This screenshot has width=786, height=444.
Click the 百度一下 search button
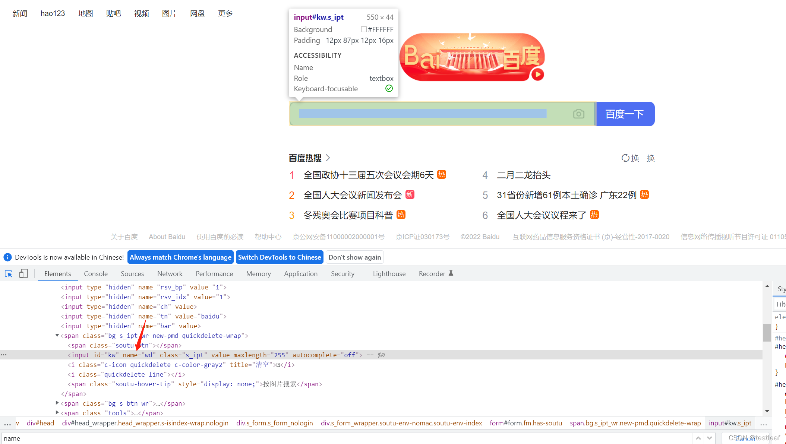(x=625, y=114)
